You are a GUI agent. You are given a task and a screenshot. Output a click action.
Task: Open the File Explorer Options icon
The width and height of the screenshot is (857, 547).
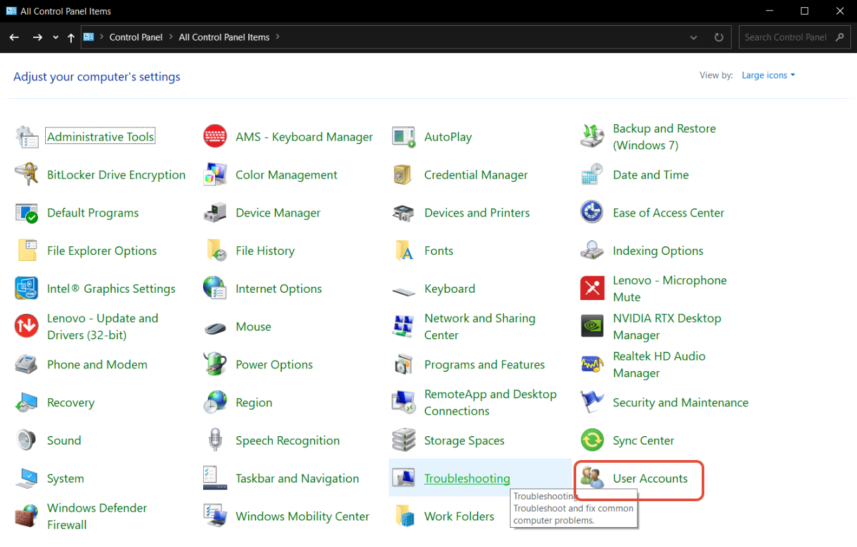coord(27,250)
